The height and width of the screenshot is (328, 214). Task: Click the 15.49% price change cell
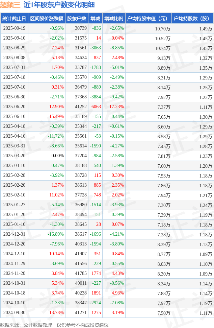tap(56, 117)
